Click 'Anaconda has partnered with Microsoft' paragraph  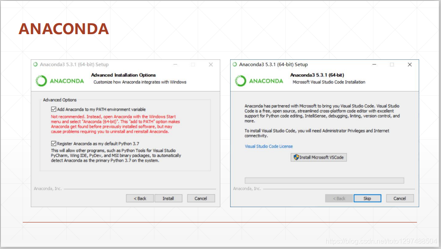[322, 114]
